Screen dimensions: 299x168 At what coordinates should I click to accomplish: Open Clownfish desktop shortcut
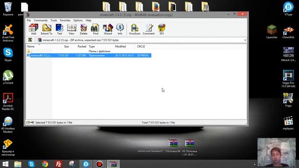coord(288,32)
